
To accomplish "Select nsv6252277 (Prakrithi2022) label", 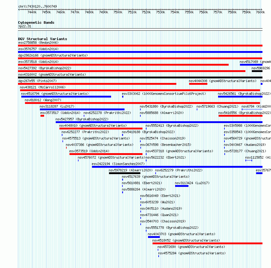I will (x=85, y=132).
